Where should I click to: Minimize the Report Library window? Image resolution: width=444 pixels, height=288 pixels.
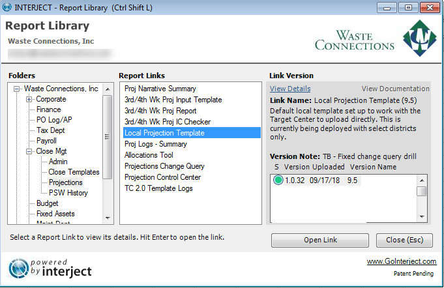387,8
